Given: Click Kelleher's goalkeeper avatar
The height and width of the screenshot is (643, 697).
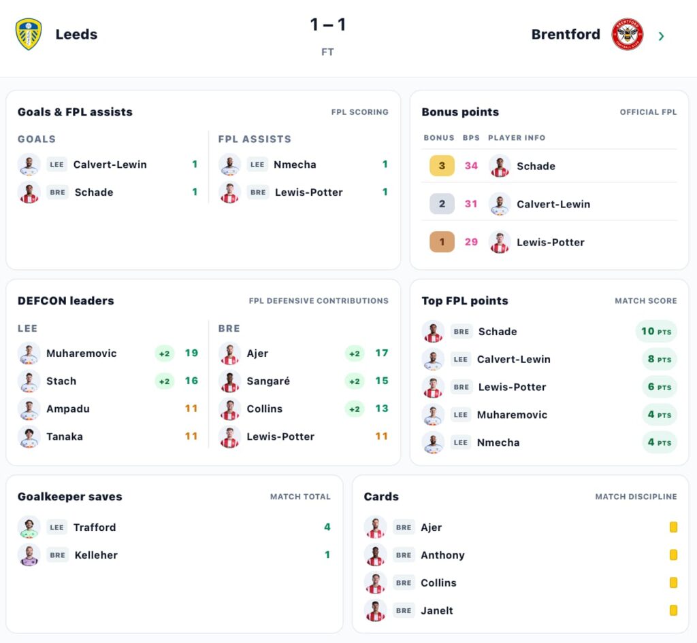Looking at the screenshot, I should click(29, 555).
